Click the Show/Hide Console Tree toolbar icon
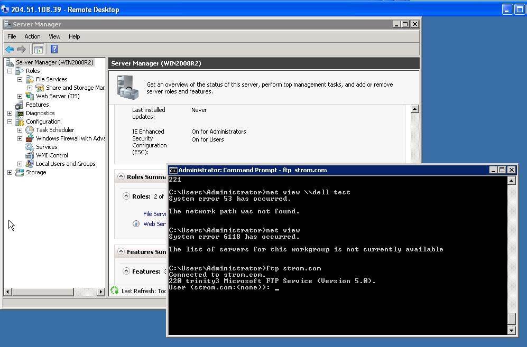527x347 pixels. tap(38, 49)
